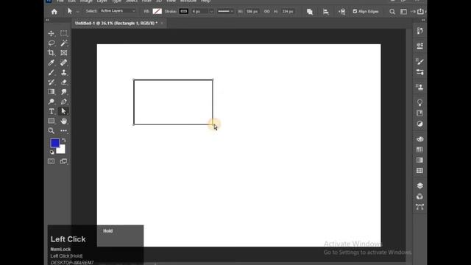Go to the Home screen icon
The image size is (471, 265).
click(54, 12)
